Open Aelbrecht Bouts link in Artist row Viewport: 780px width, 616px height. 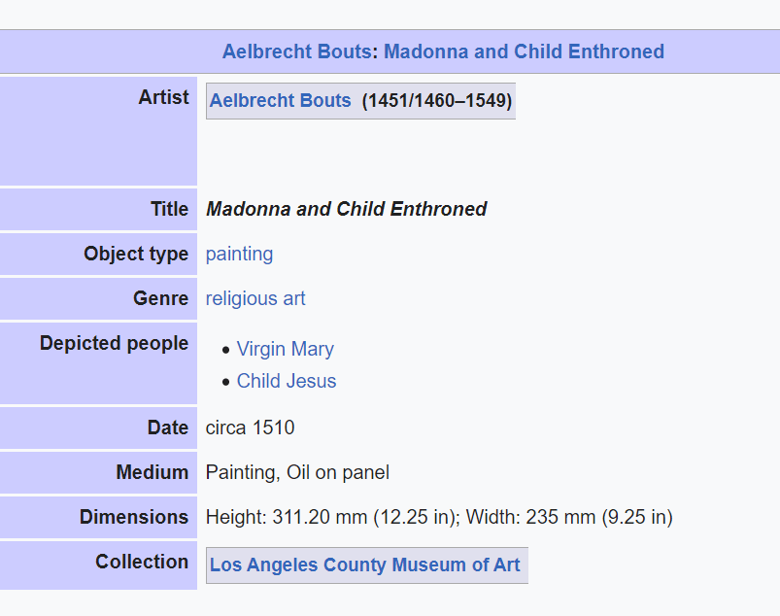coord(280,101)
